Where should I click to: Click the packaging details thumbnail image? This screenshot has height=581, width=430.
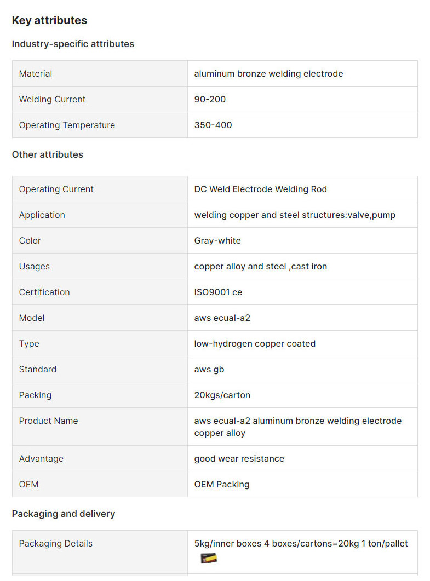pos(209,558)
